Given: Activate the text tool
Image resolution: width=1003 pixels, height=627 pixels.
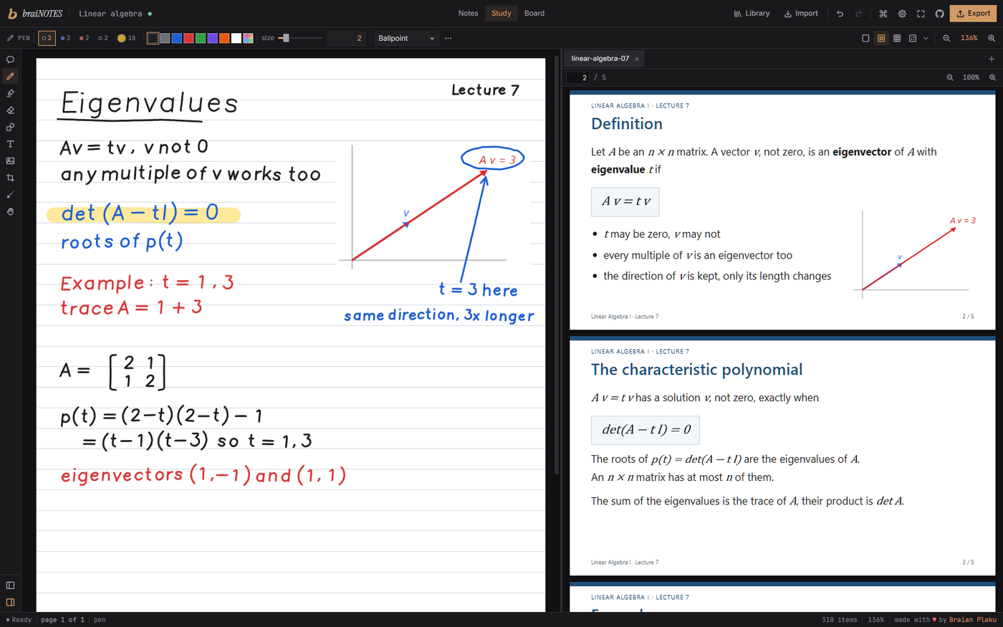Looking at the screenshot, I should click(10, 144).
